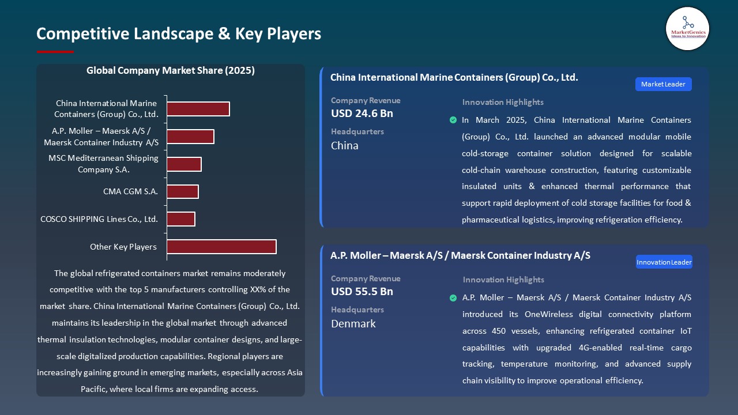Click the CIMC company name card heading

click(x=454, y=77)
